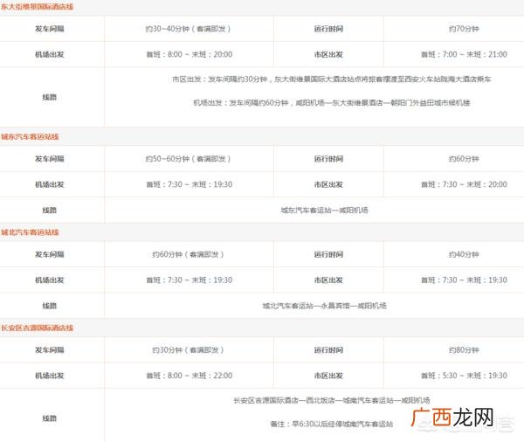
Task: Click the schedule '首班：8:00 ~ 末班：20:00'
Action: (190, 54)
